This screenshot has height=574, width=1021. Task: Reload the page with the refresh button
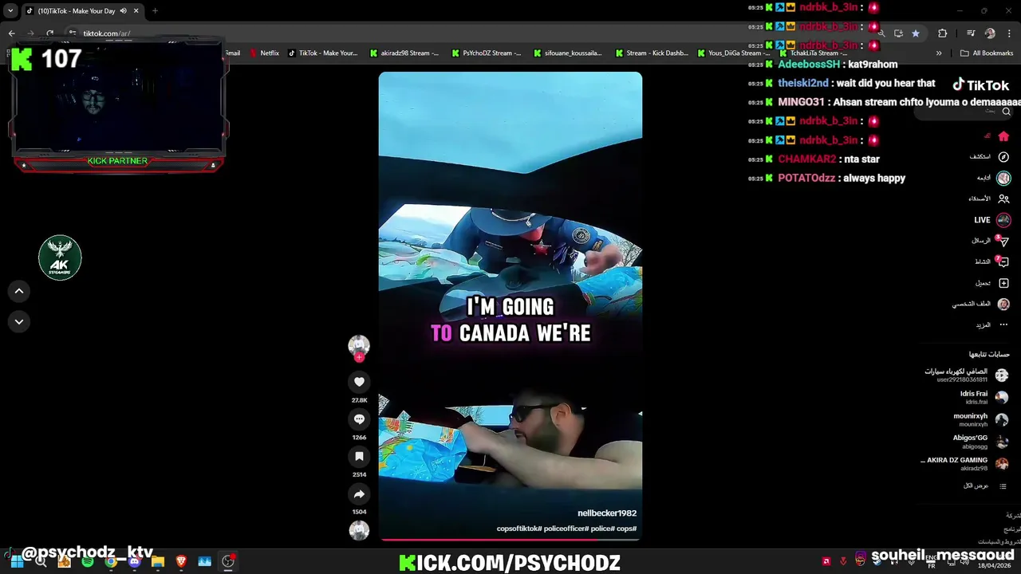[49, 33]
